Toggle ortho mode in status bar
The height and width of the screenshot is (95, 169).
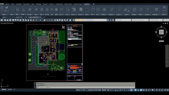[x=118, y=90]
